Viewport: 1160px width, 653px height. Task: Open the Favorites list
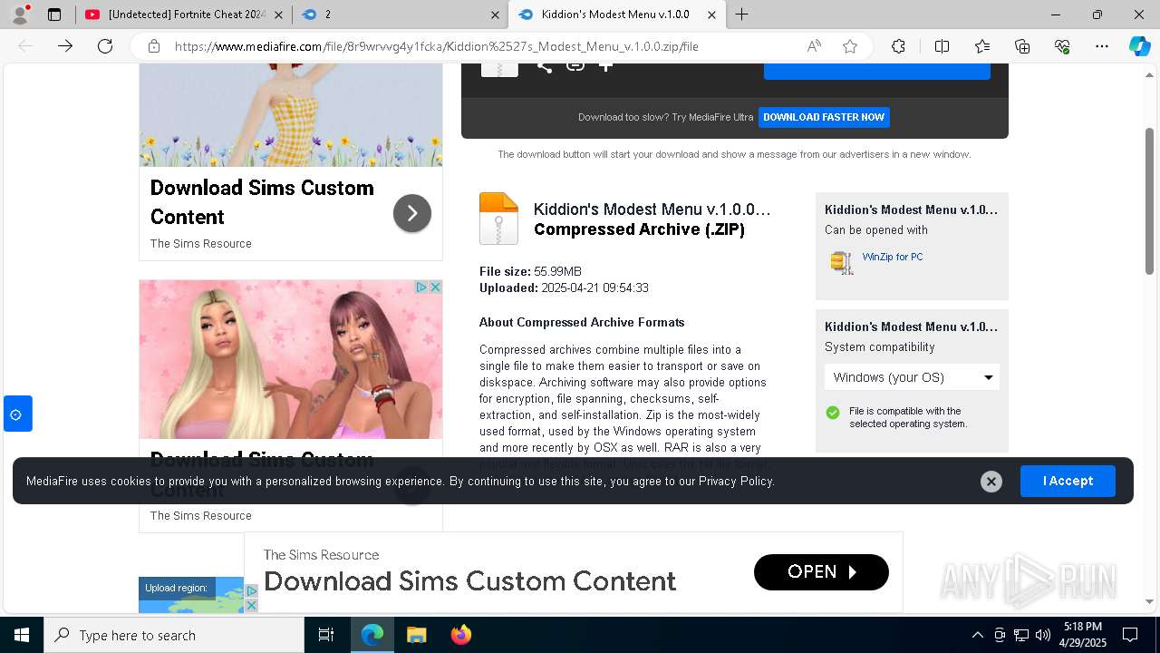[x=982, y=46]
